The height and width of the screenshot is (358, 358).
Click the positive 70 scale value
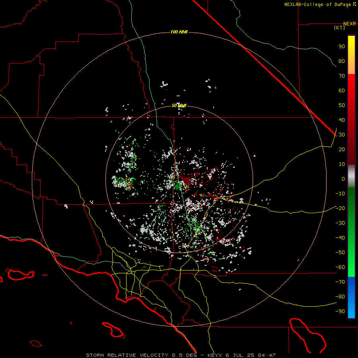pos(342,76)
